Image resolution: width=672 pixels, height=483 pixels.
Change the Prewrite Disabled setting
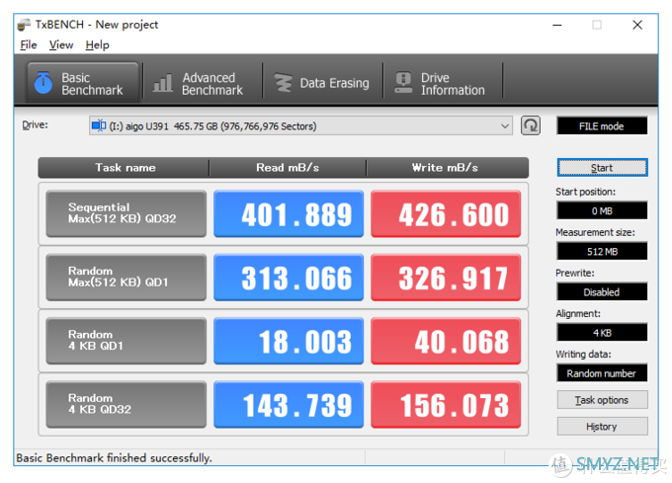(x=602, y=292)
